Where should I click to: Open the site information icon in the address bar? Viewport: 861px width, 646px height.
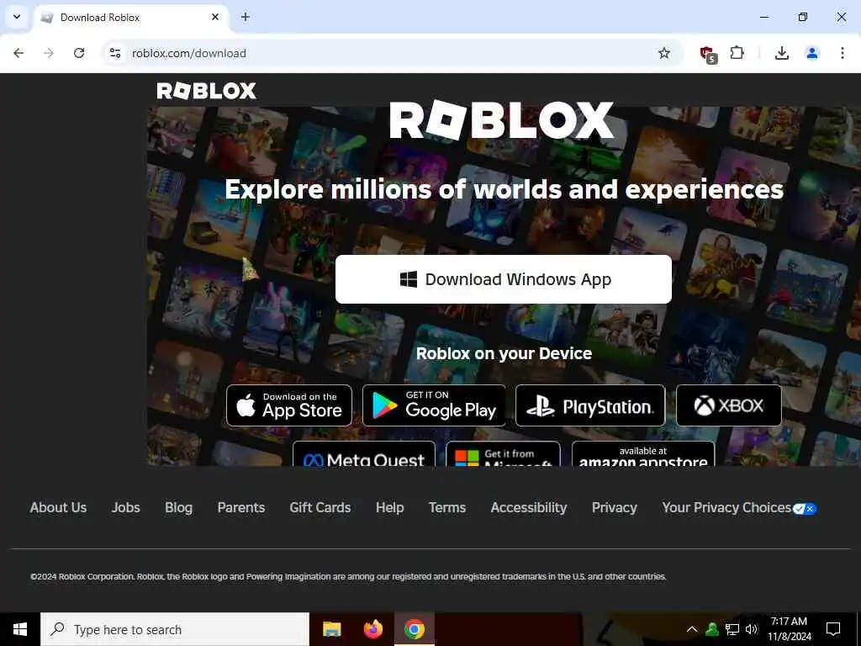[115, 53]
